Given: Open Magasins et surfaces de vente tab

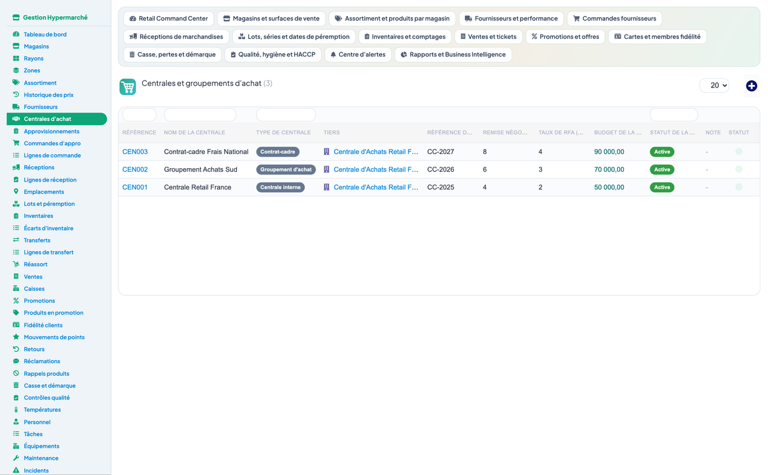Looking at the screenshot, I should [271, 19].
